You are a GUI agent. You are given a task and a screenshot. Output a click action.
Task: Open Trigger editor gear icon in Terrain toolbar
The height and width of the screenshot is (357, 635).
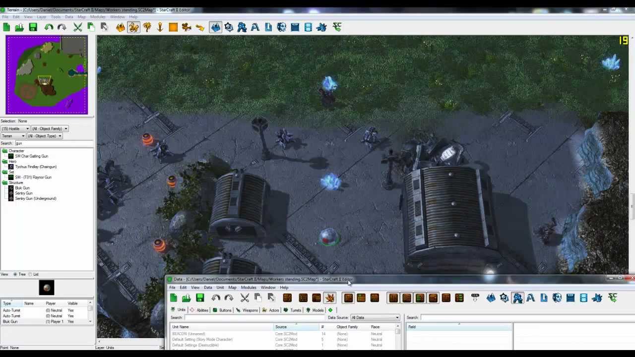229,27
